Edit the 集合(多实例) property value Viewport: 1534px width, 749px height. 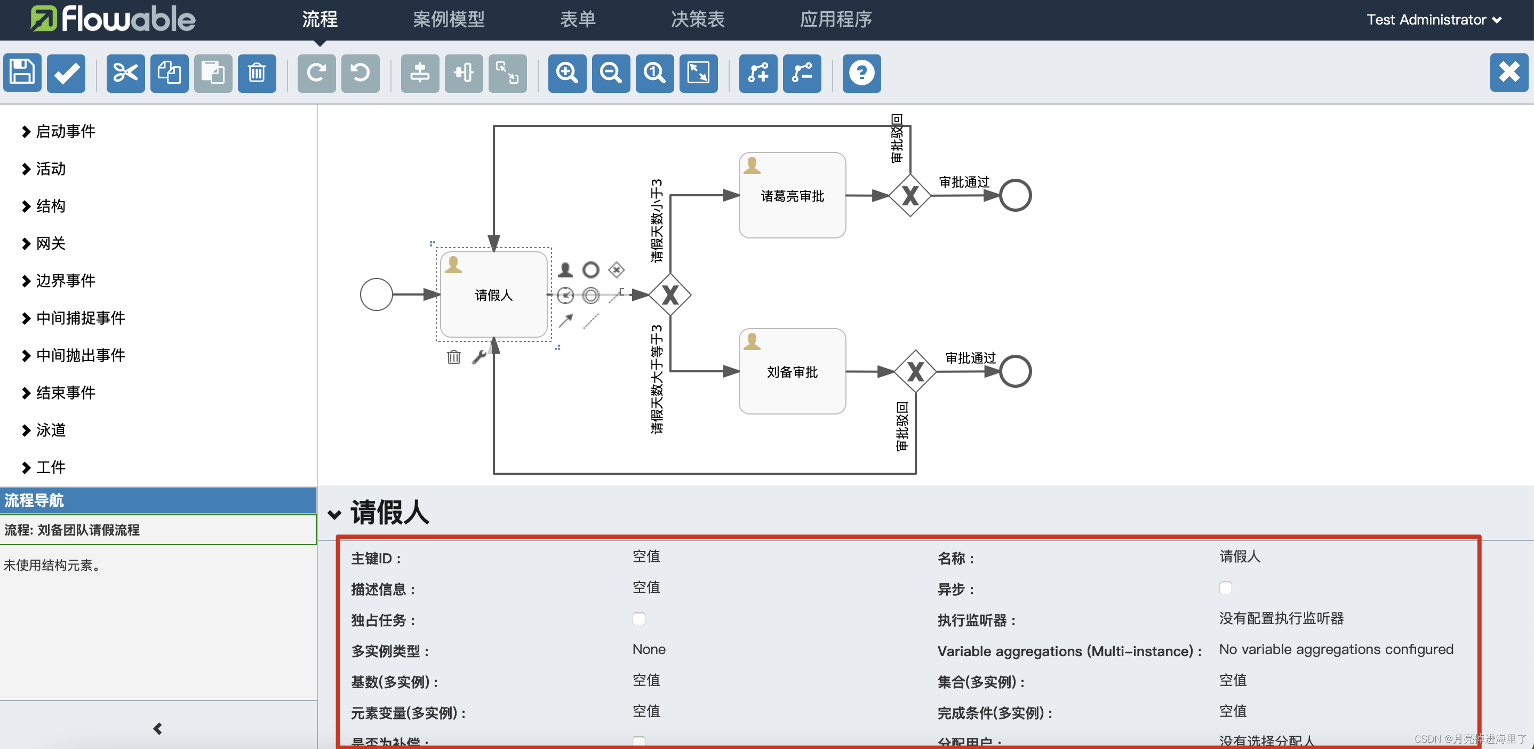click(x=1233, y=681)
